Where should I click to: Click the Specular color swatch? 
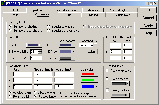tap(65, 58)
